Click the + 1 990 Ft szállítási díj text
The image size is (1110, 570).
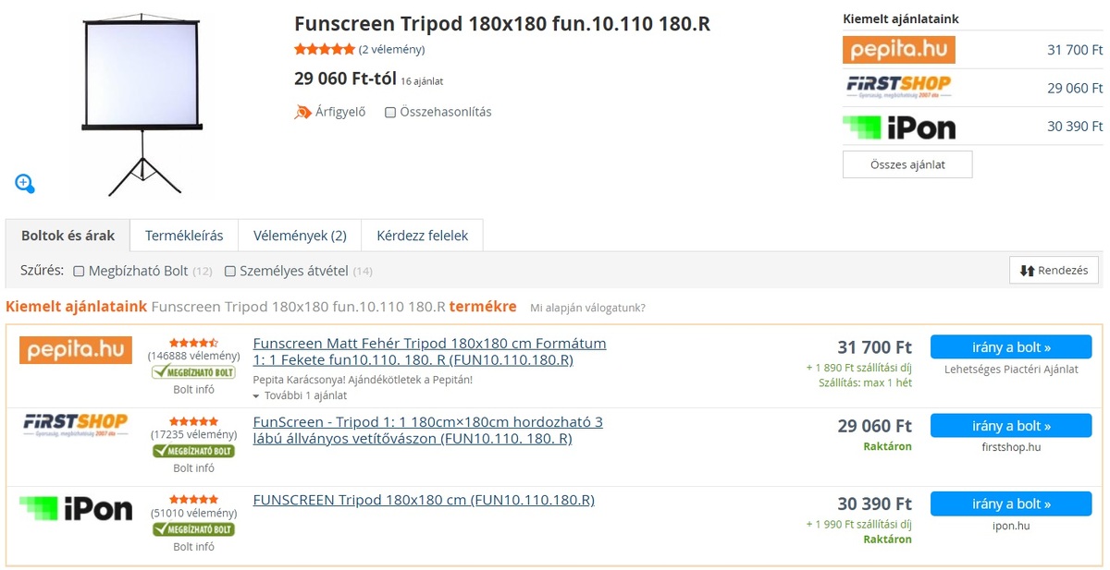point(859,525)
